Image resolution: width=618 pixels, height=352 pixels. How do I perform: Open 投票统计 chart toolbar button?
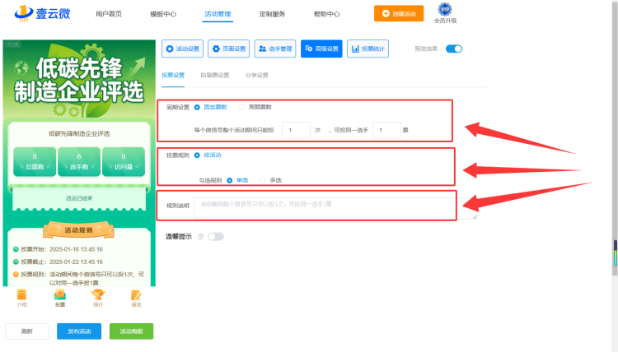tap(368, 49)
